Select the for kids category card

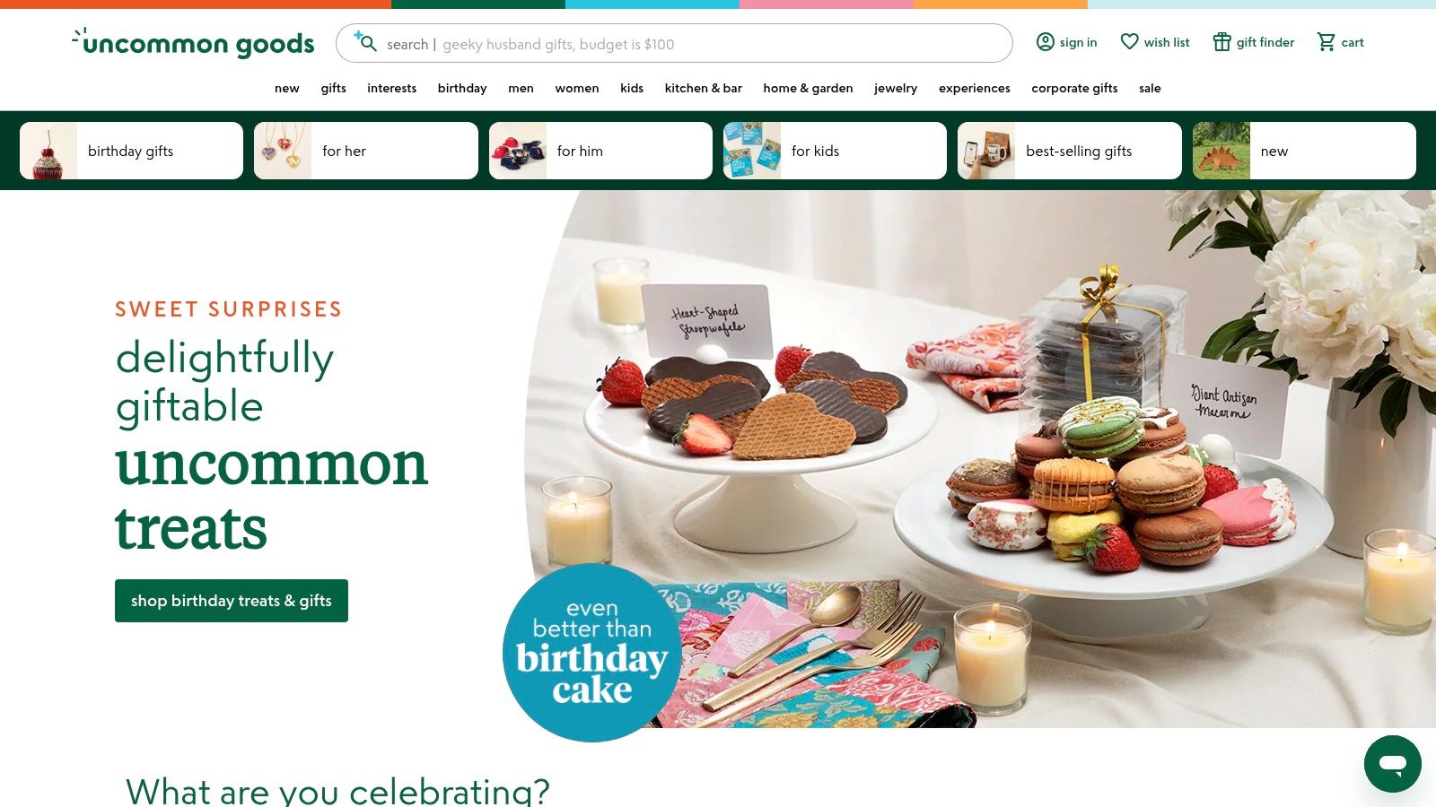click(x=835, y=151)
